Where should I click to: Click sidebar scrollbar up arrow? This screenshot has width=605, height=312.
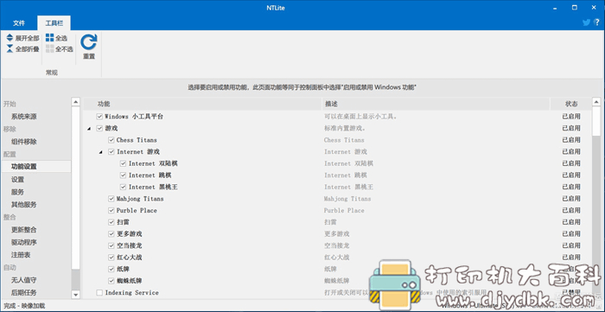(76, 102)
